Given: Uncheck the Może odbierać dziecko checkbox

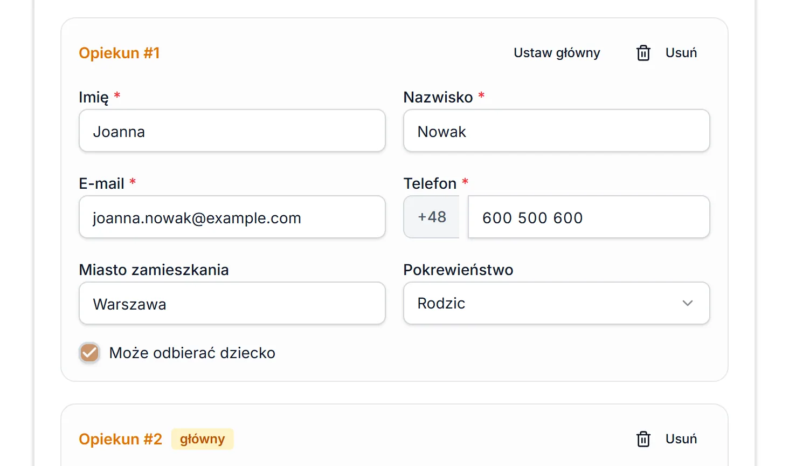Looking at the screenshot, I should [89, 353].
